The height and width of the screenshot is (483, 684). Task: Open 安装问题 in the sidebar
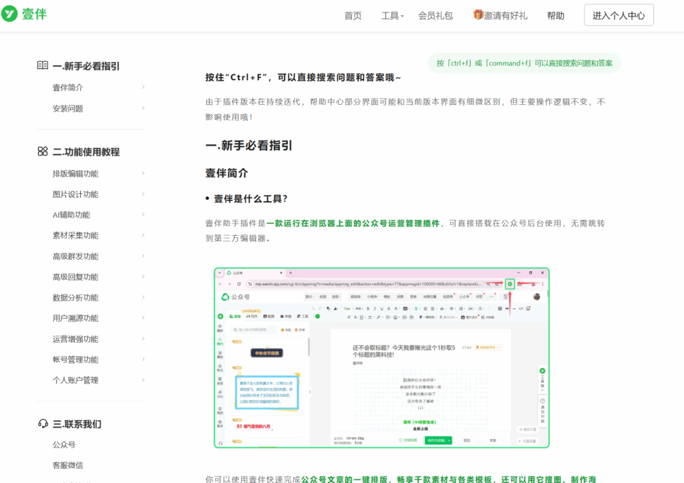point(67,108)
